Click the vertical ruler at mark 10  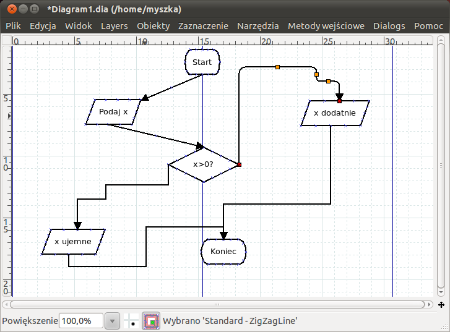[x=6, y=164]
